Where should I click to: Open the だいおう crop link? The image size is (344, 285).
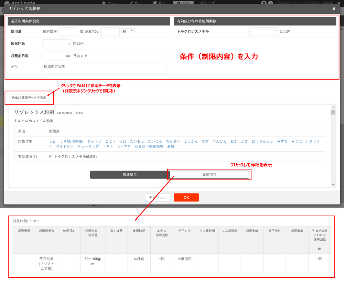[137, 141]
